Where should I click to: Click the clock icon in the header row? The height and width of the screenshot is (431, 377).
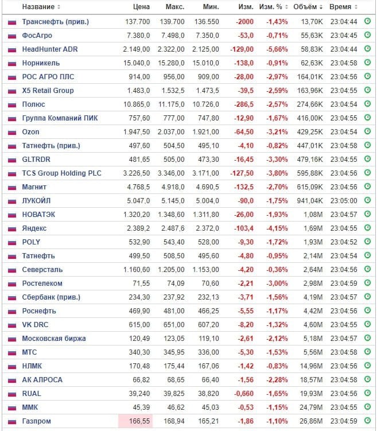click(x=368, y=7)
